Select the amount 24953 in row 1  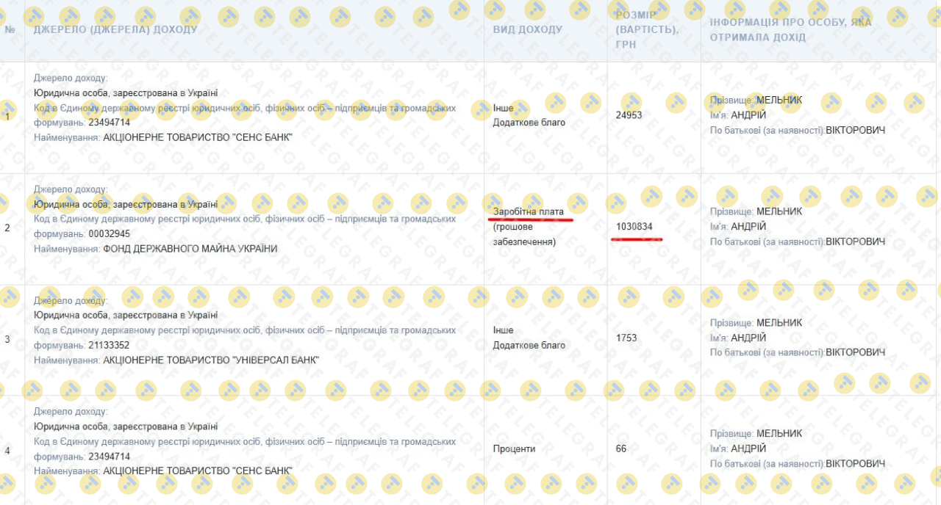(629, 115)
